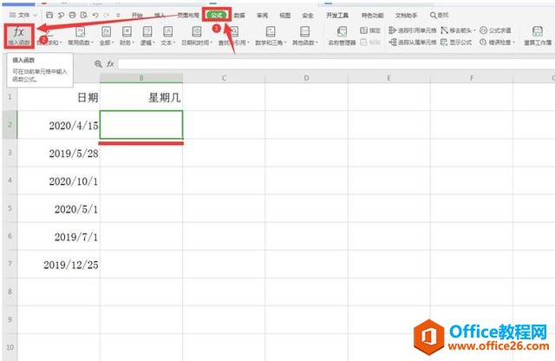The height and width of the screenshot is (361, 555).
Task: Switch to the Review (审阅) tab
Action: 262,16
